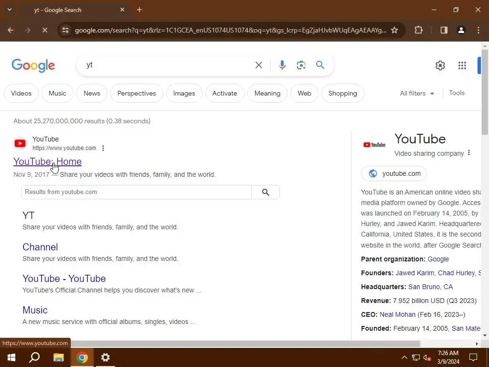The height and width of the screenshot is (367, 489).
Task: Open the Music sitelink
Action: pyautogui.click(x=35, y=310)
